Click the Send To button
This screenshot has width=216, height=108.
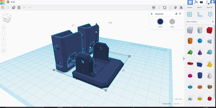click(209, 8)
